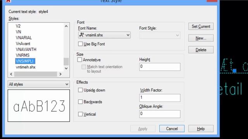Click the Help button
The width and height of the screenshot is (248, 139).
click(201, 129)
